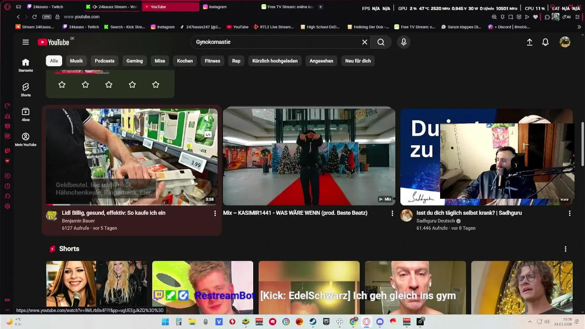585x329 pixels.
Task: Open Startseite in the YouTube sidebar
Action: click(26, 65)
